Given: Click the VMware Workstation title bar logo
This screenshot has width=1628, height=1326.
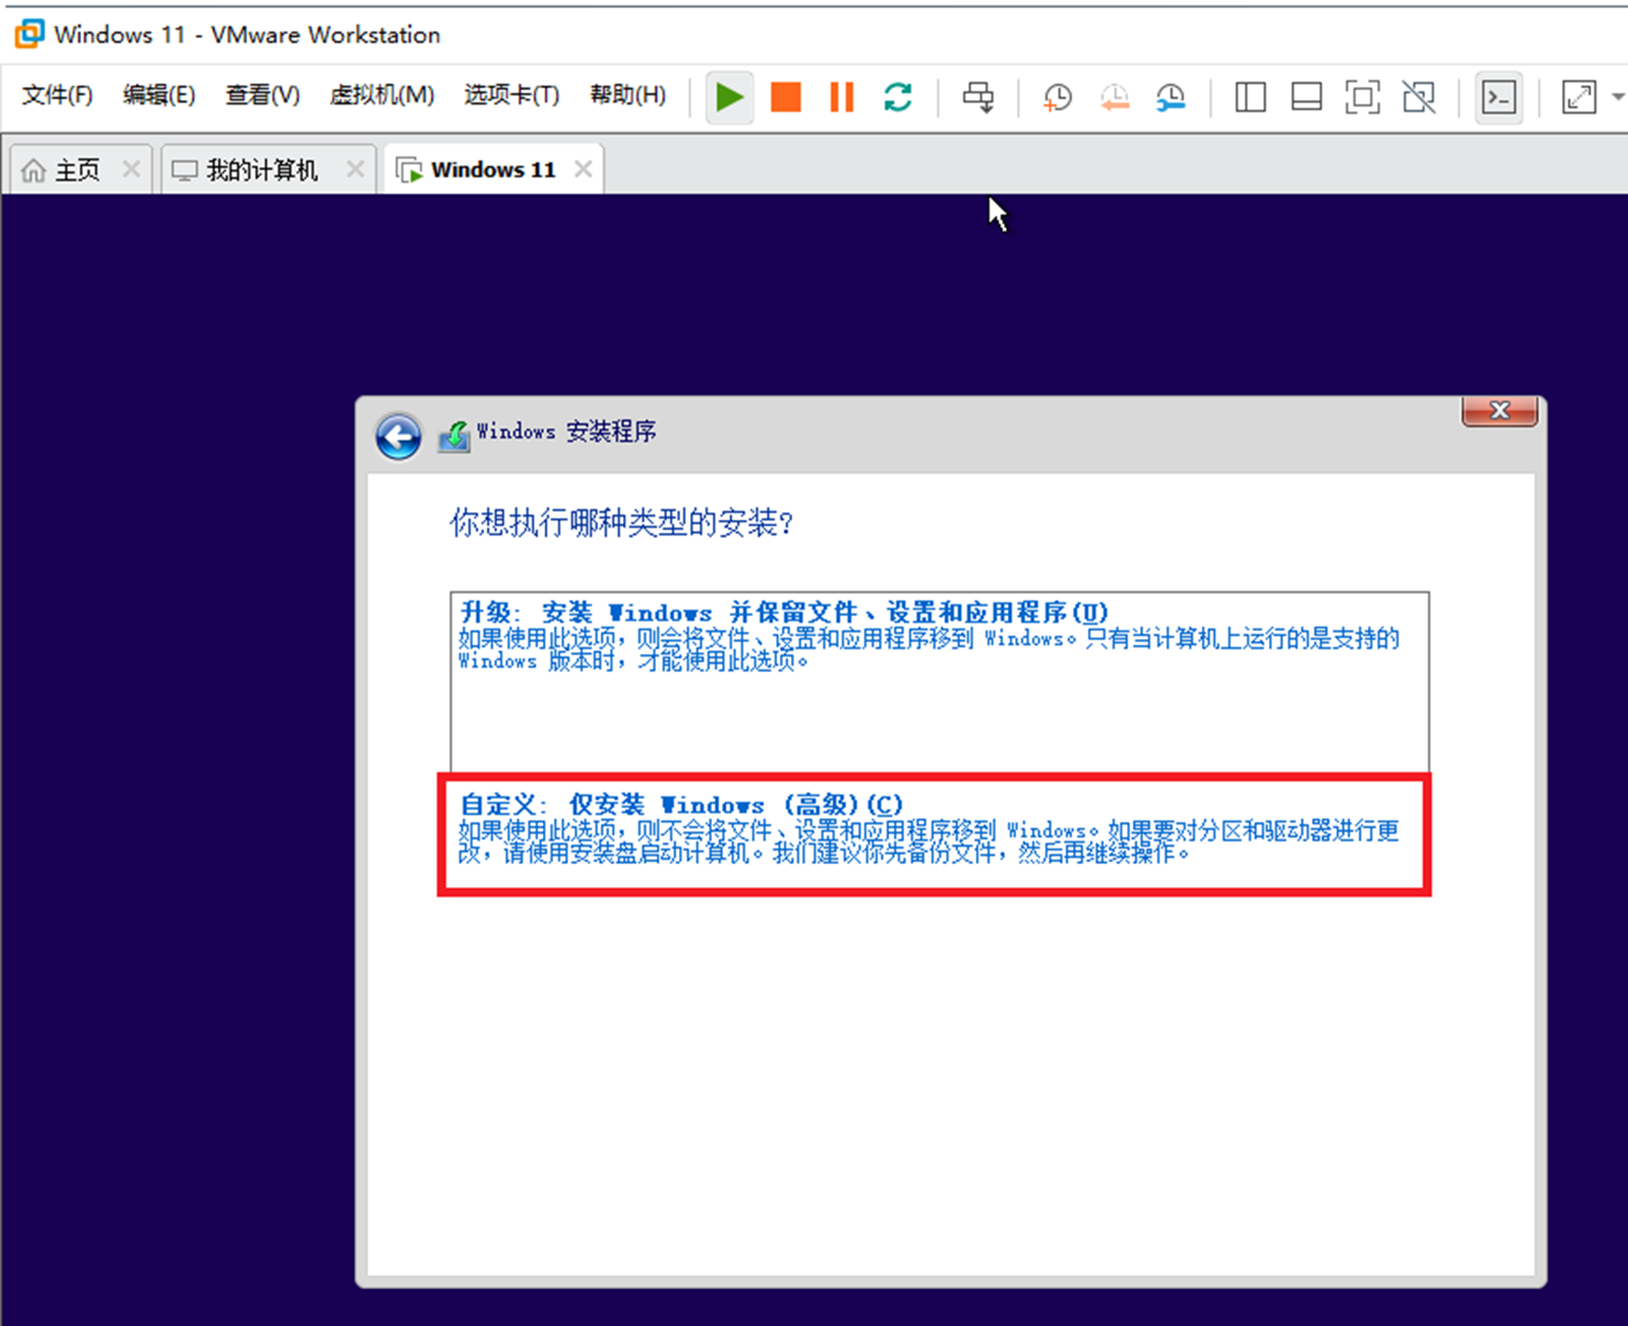Looking at the screenshot, I should coord(29,34).
